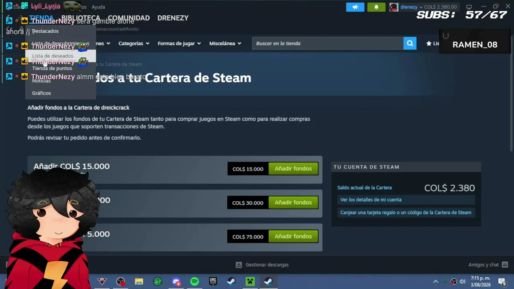Click Canjear una tarjeta regalo link
The image size is (514, 289).
[x=406, y=212]
